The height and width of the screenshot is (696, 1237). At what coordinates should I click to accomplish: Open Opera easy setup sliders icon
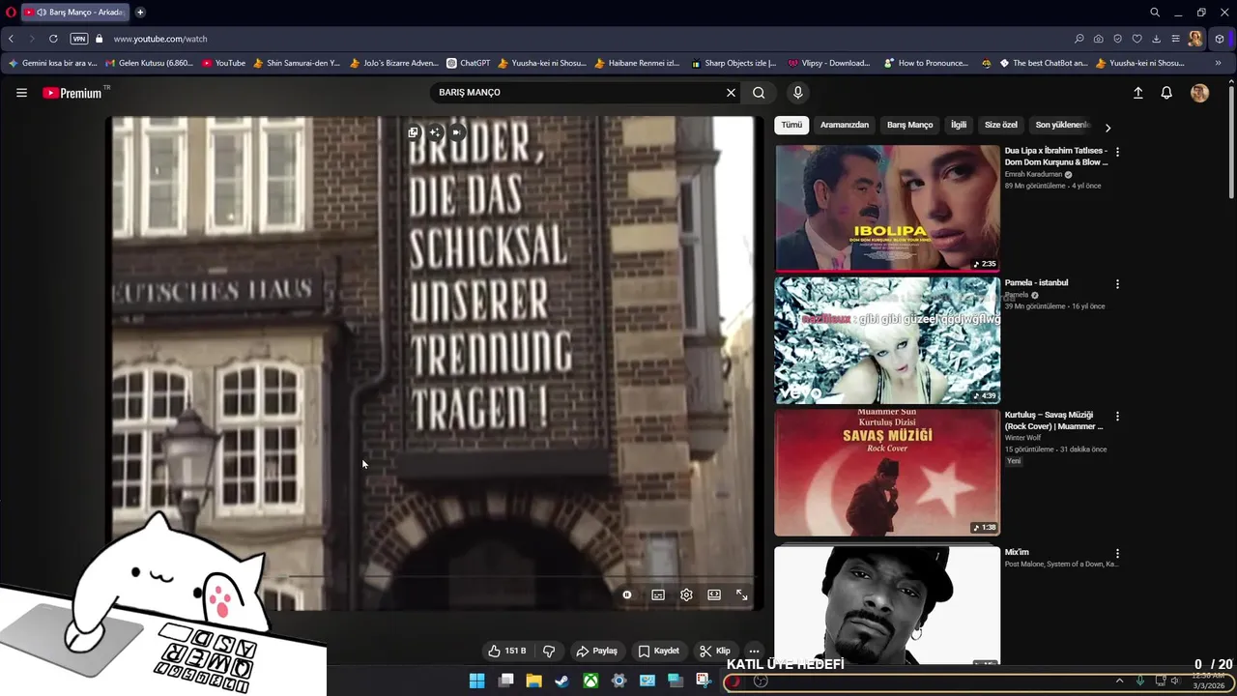[1175, 39]
